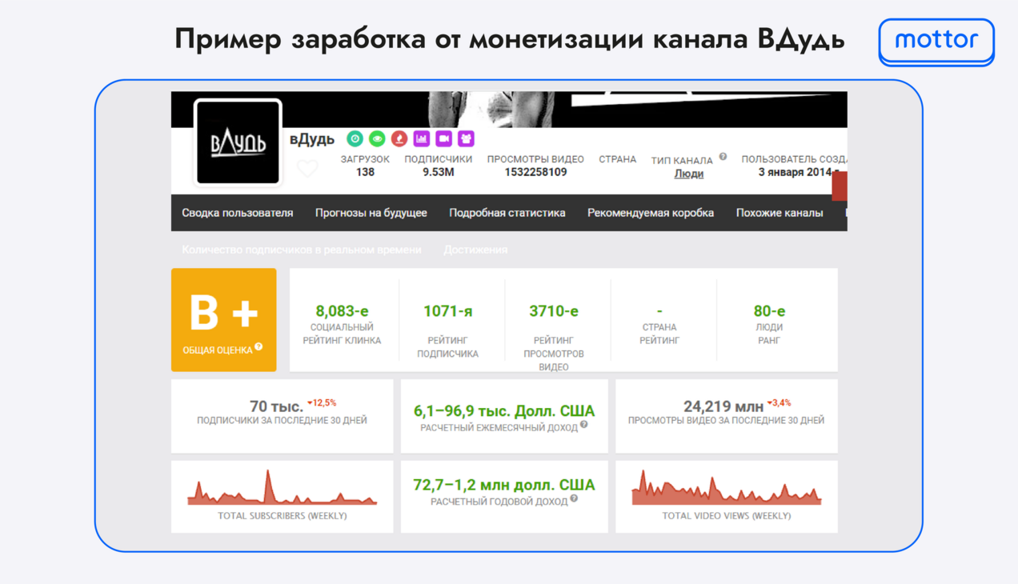Favorite the channel with the heart icon
The image size is (1018, 584).
(x=307, y=168)
